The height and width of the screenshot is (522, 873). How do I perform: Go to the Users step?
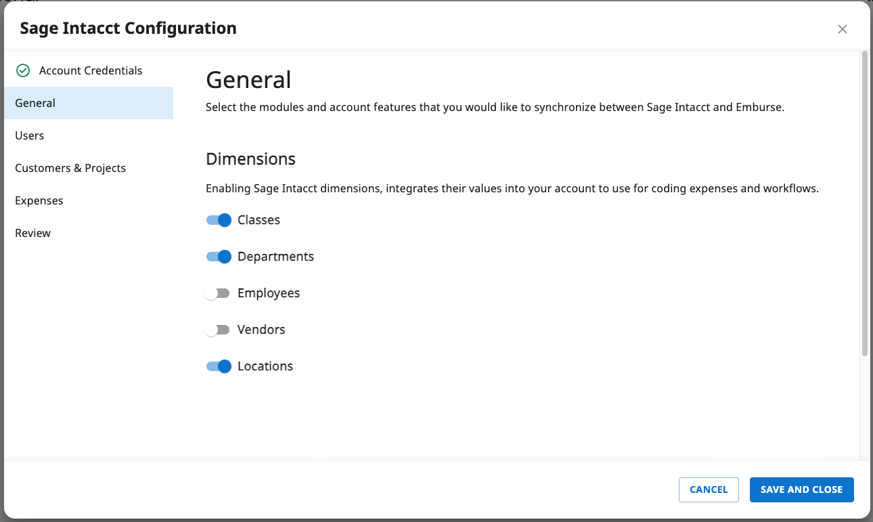89,135
